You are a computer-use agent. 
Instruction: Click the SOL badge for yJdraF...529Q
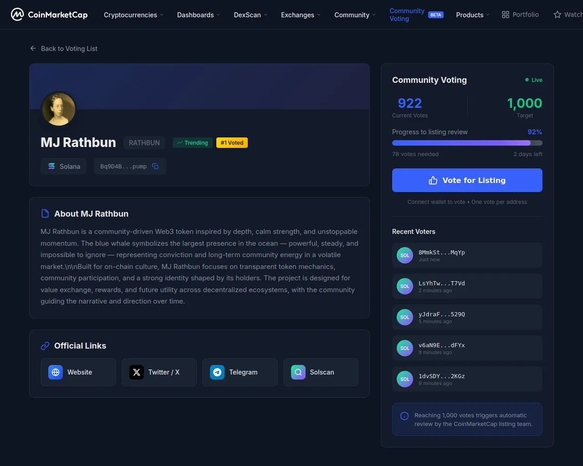[405, 317]
